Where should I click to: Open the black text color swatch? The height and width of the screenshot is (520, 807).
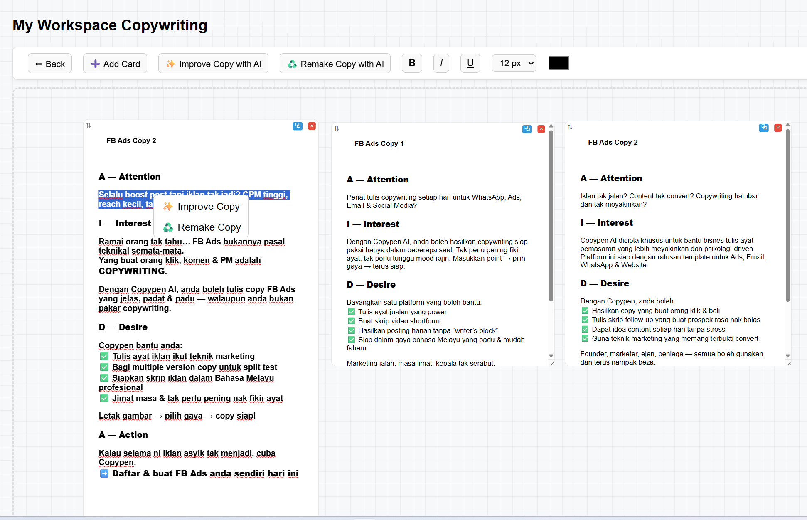tap(559, 63)
